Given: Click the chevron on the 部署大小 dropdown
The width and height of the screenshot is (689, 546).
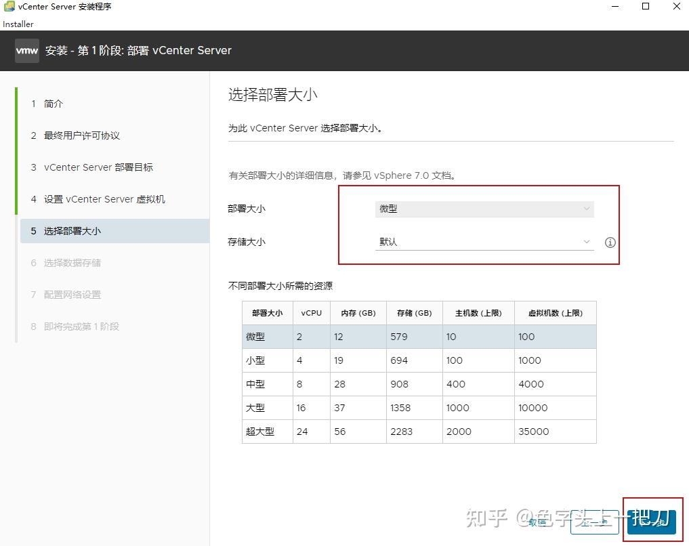Looking at the screenshot, I should 587,209.
